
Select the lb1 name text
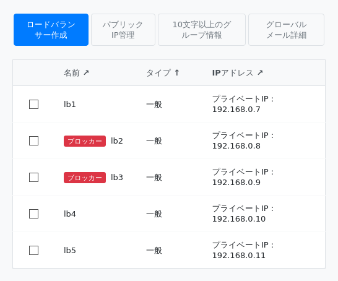point(70,105)
